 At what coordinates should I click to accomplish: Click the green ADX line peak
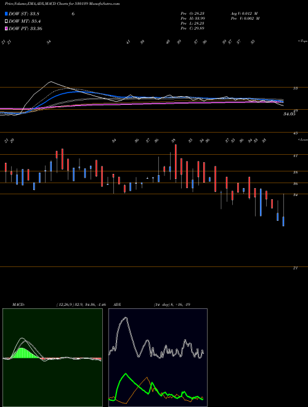pos(126,374)
